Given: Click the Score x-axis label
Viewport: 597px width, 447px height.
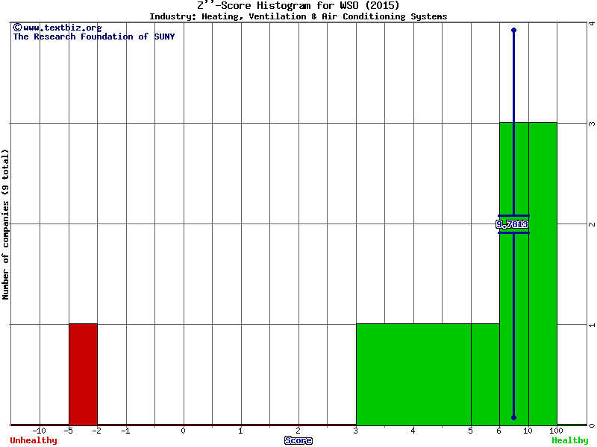Looking at the screenshot, I should click(298, 440).
